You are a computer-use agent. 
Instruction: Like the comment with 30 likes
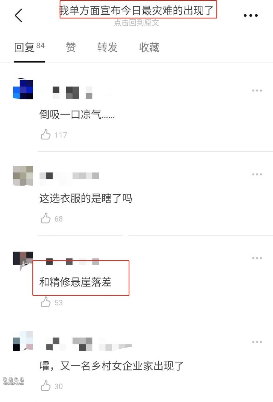click(x=45, y=386)
